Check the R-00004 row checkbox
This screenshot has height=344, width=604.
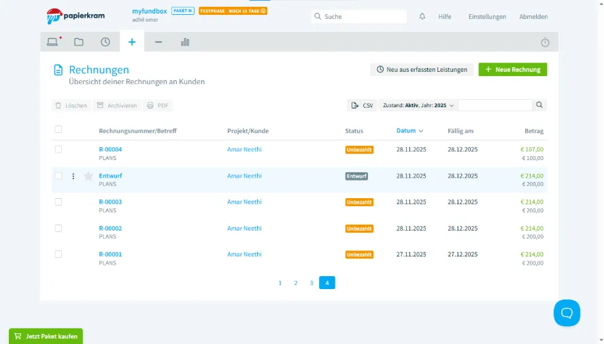(58, 149)
